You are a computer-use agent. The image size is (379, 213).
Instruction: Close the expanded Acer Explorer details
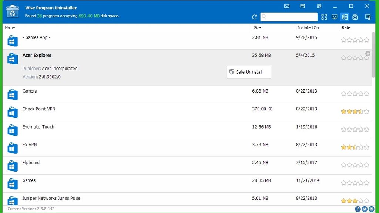[x=368, y=54]
